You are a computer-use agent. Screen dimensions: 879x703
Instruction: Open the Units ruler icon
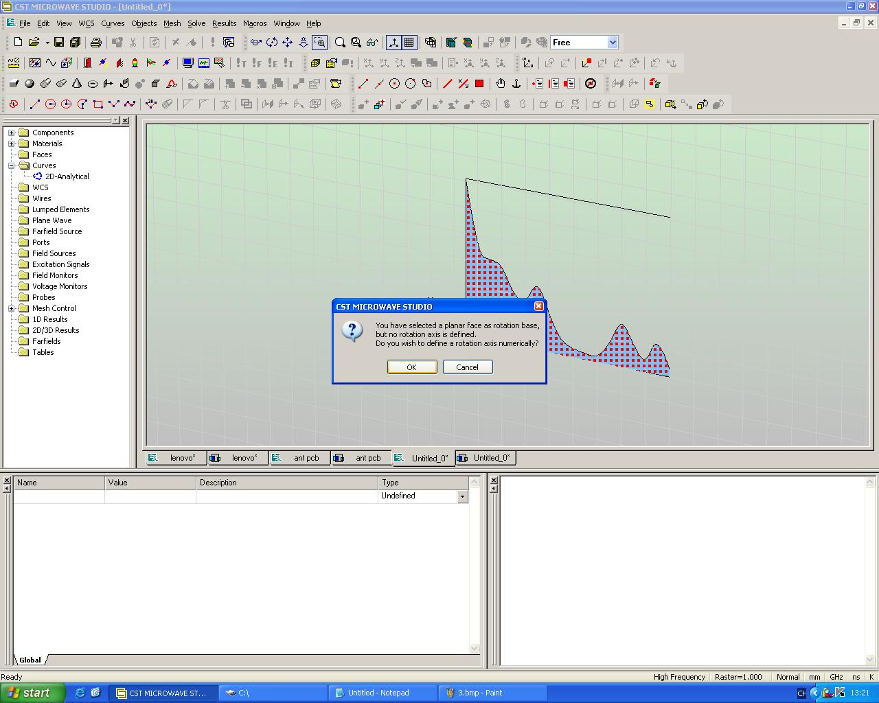pos(14,63)
